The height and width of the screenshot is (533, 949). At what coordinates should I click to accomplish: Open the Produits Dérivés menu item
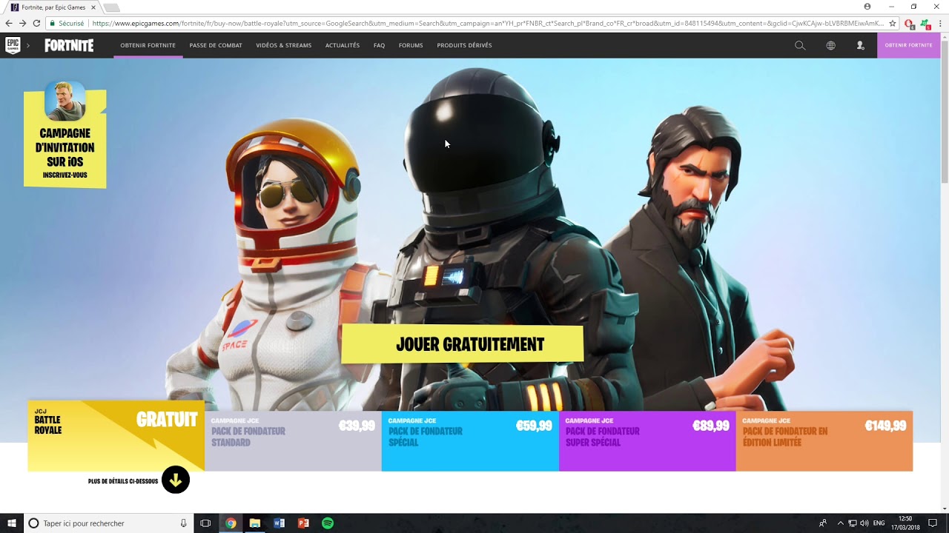[x=464, y=45]
